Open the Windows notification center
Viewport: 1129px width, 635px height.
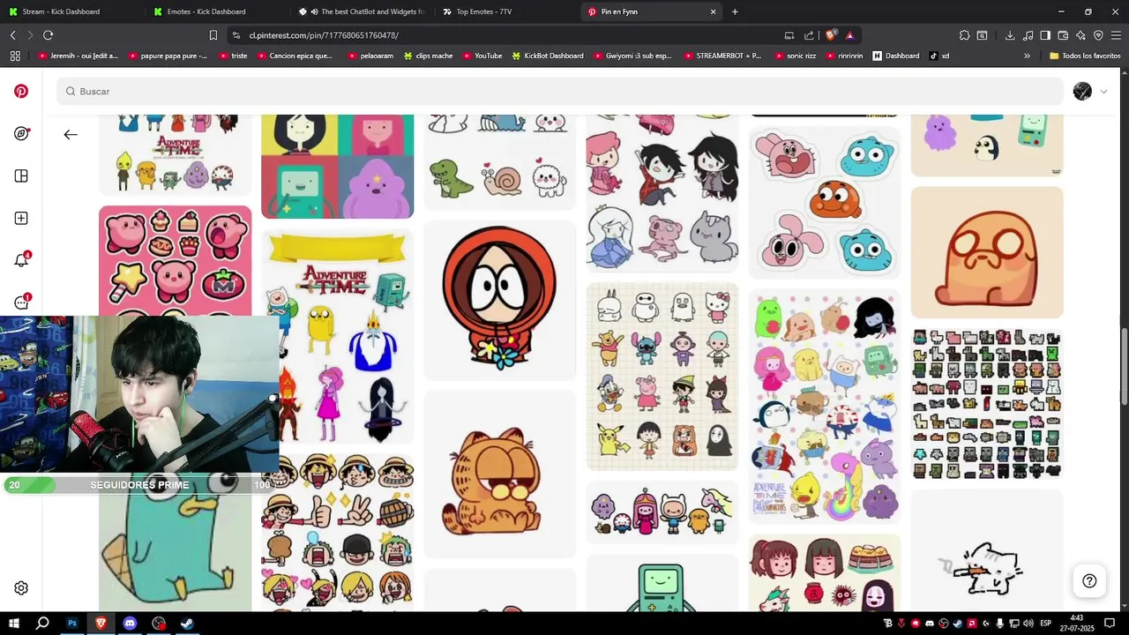(x=1110, y=624)
